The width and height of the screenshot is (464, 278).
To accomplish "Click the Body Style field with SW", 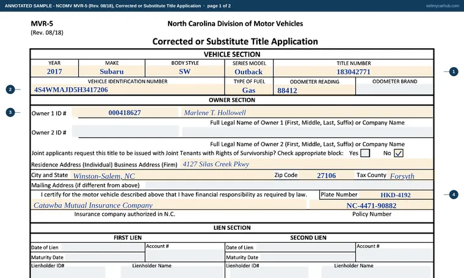I will [184, 71].
